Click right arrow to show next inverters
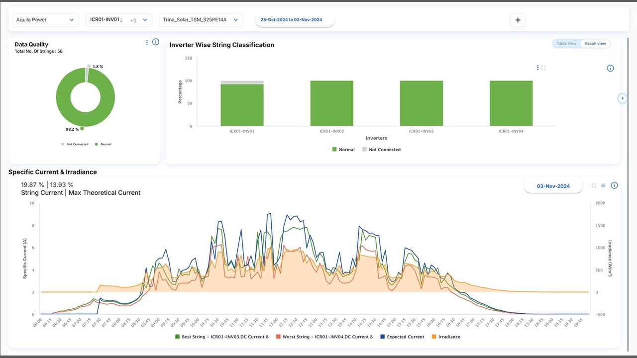Viewport: 637px width, 358px height. [622, 98]
